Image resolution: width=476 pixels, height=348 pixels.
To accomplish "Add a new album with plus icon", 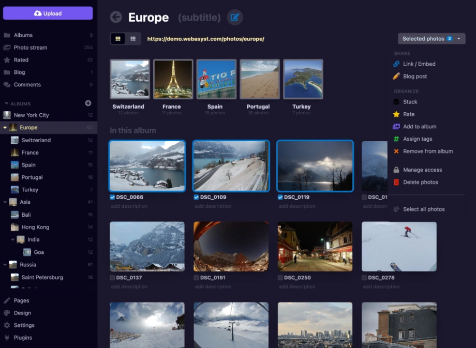I will pos(88,103).
